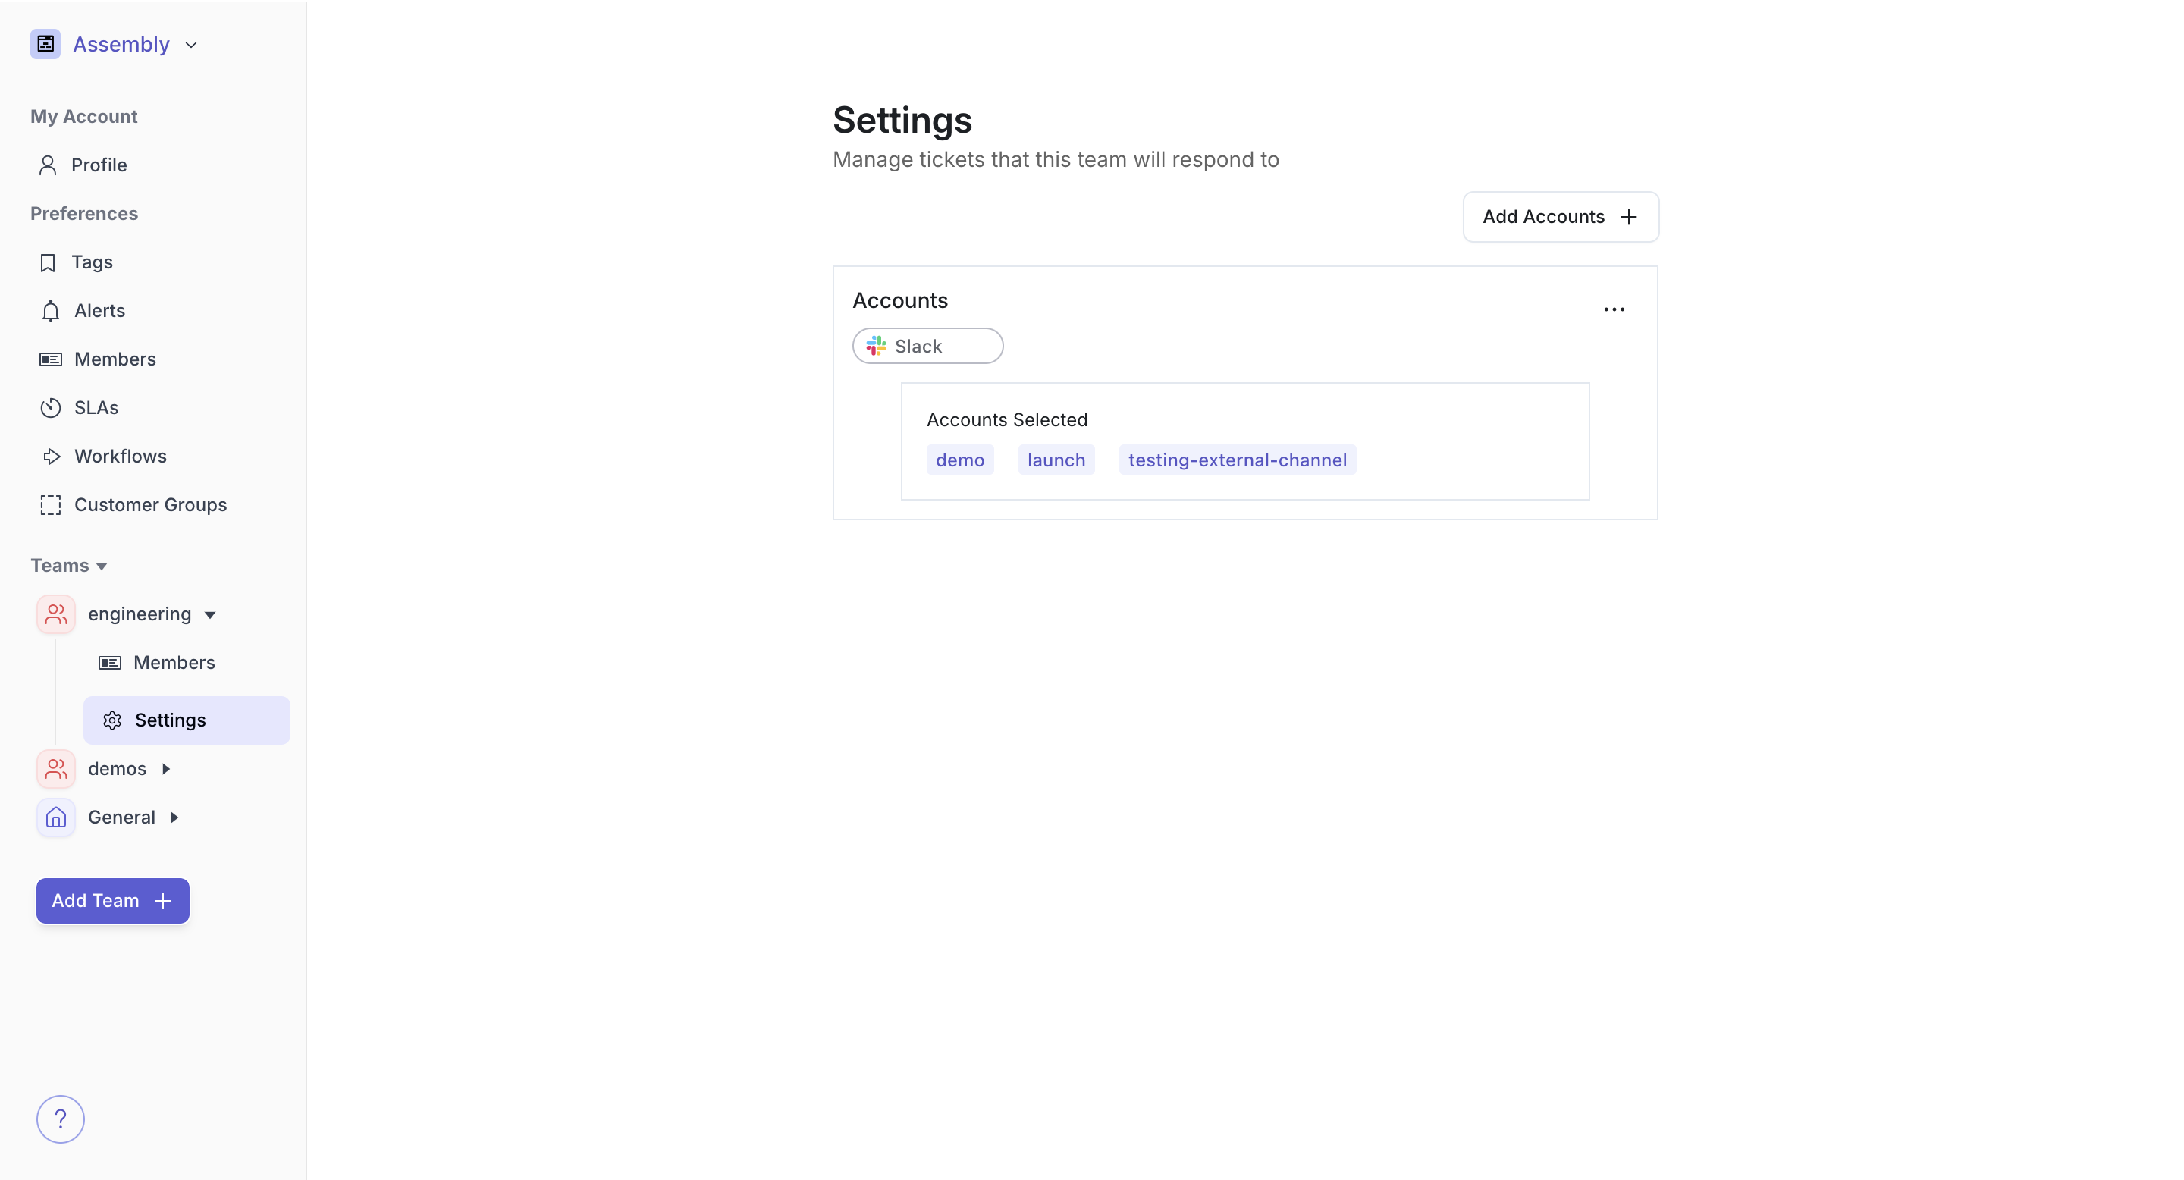Collapse the engineering team tree
The image size is (2184, 1180).
pos(210,614)
